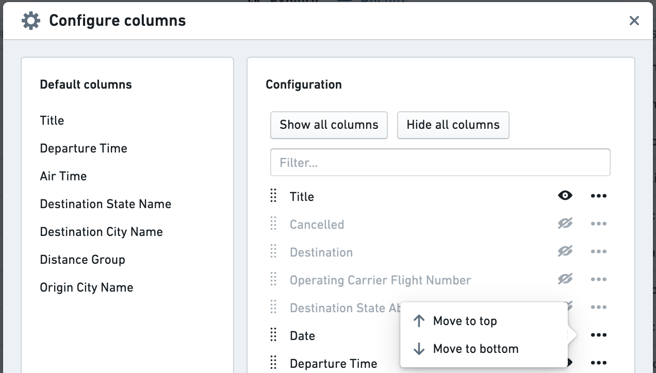This screenshot has width=656, height=373.
Task: Unhide the Destination column with its eye icon
Action: (x=565, y=251)
